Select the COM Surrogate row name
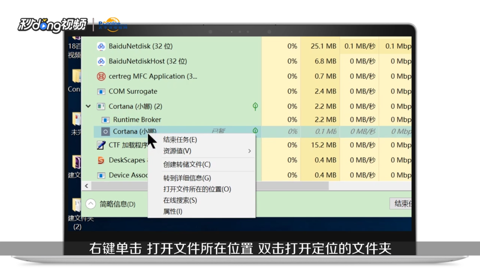 click(x=133, y=91)
